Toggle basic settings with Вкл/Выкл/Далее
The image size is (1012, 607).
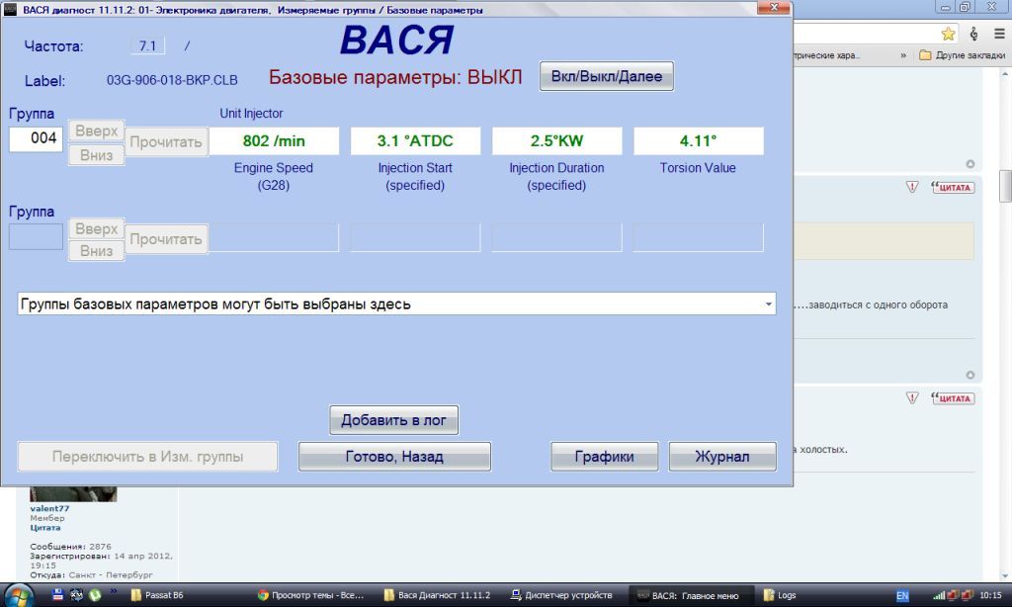[606, 76]
